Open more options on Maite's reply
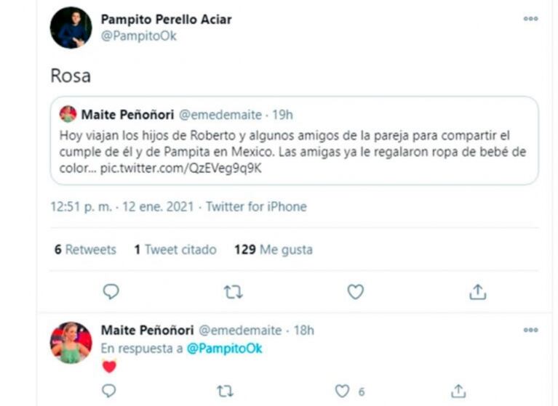This screenshot has height=406, width=558. point(530,330)
